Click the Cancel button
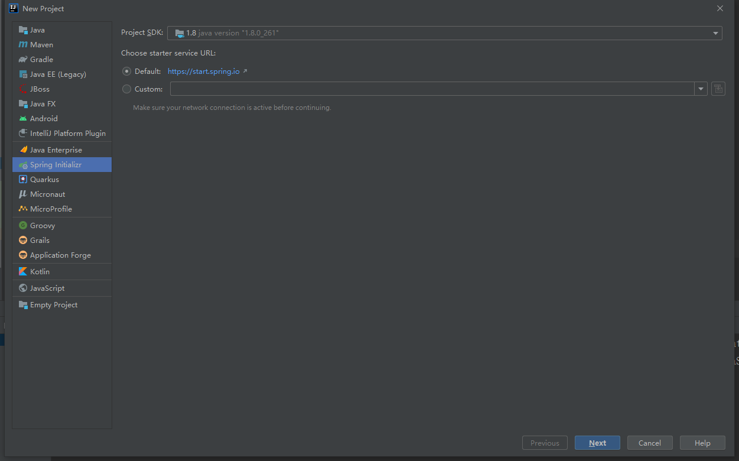This screenshot has width=739, height=461. pyautogui.click(x=650, y=443)
